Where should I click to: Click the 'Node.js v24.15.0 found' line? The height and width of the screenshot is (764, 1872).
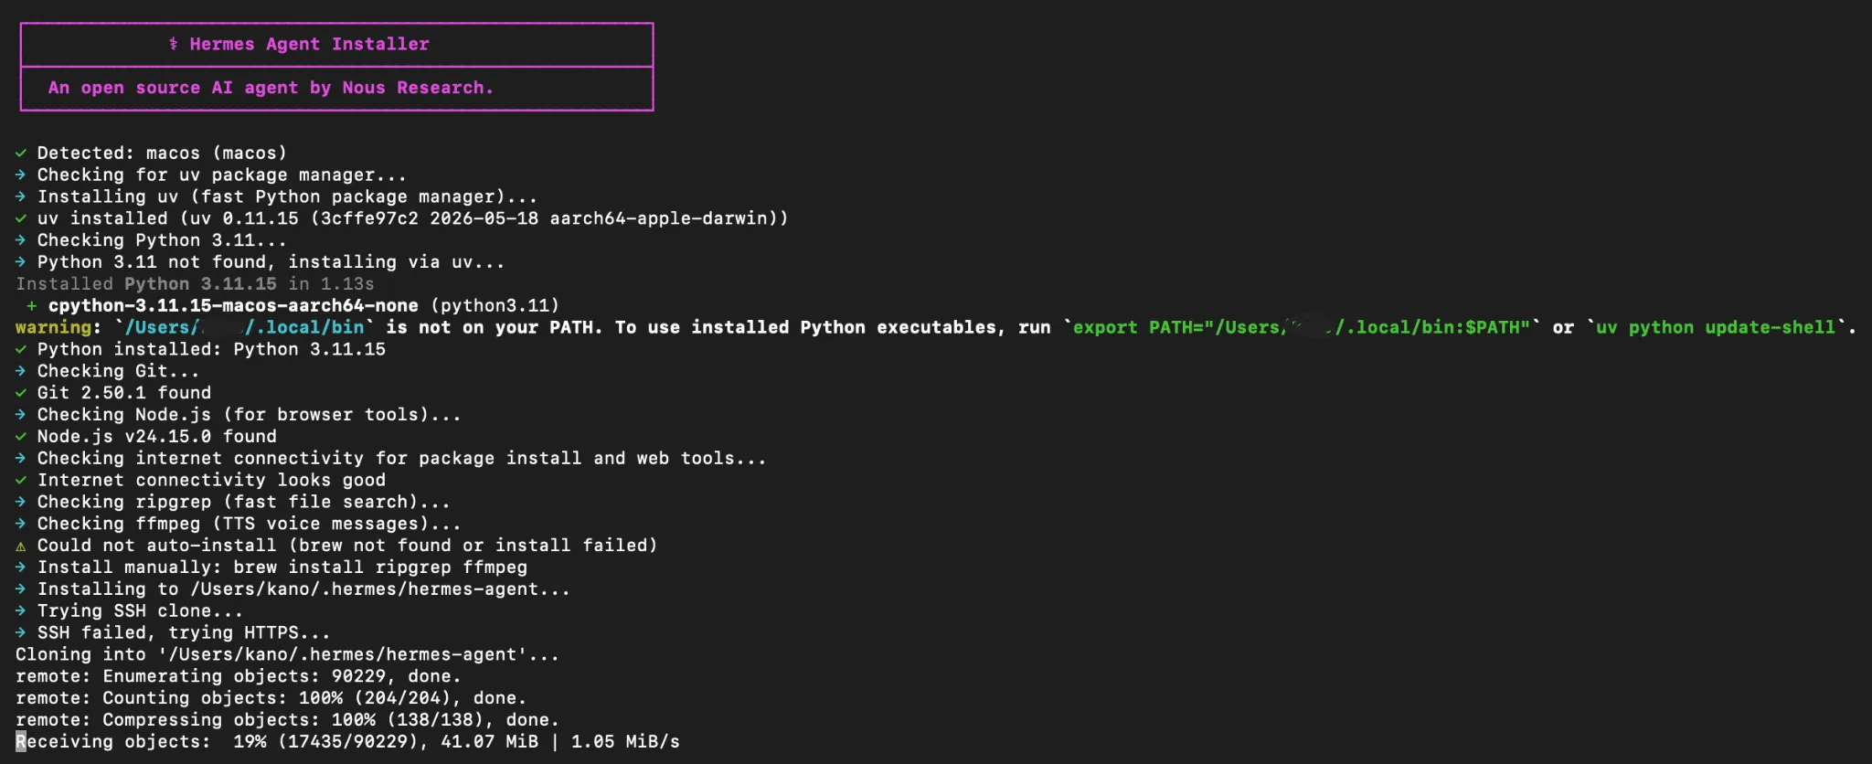point(145,437)
